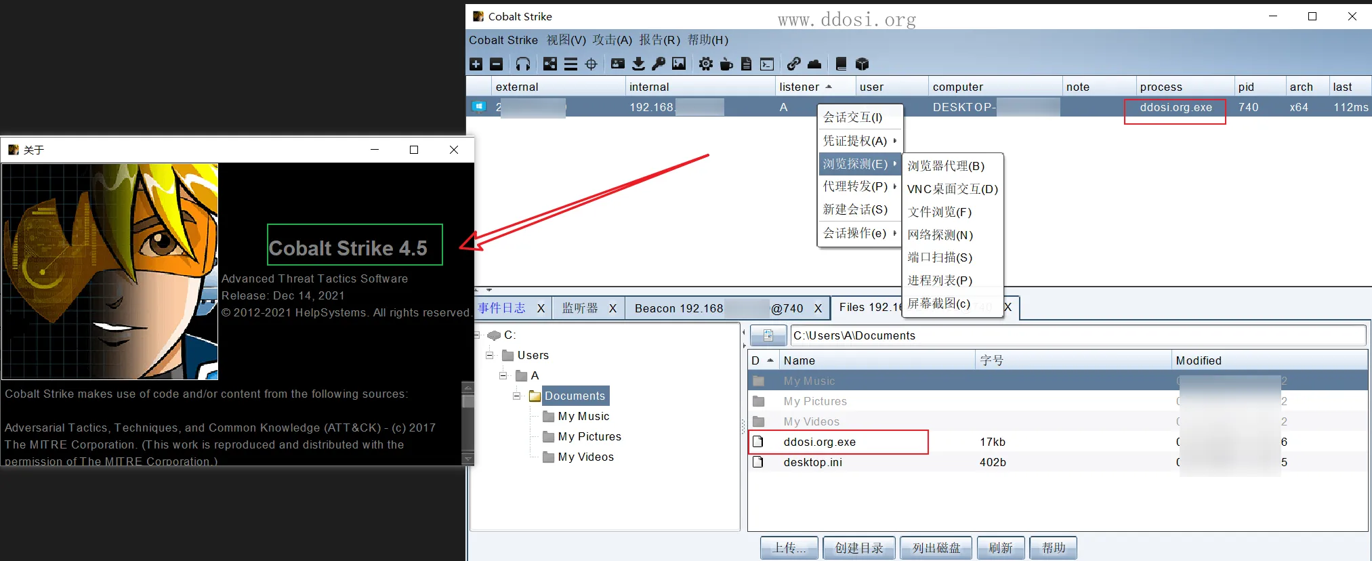Click the plus icon to connect to a team server
The height and width of the screenshot is (561, 1372).
click(476, 64)
